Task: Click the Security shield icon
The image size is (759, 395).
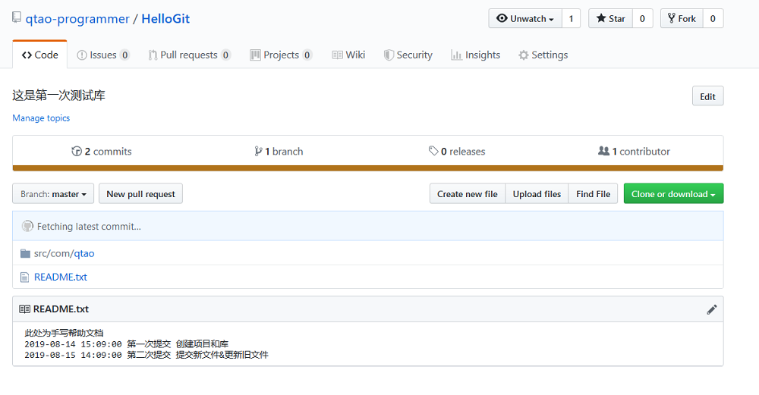Action: [389, 55]
